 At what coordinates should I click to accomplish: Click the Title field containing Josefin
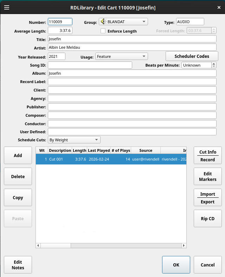click(132, 39)
